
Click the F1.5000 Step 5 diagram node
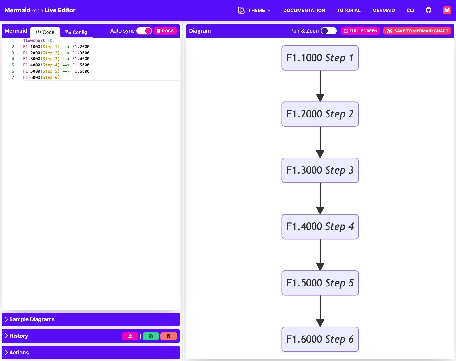point(320,283)
